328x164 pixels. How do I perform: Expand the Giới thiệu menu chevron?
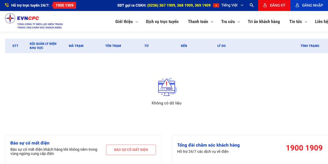pos(137,22)
